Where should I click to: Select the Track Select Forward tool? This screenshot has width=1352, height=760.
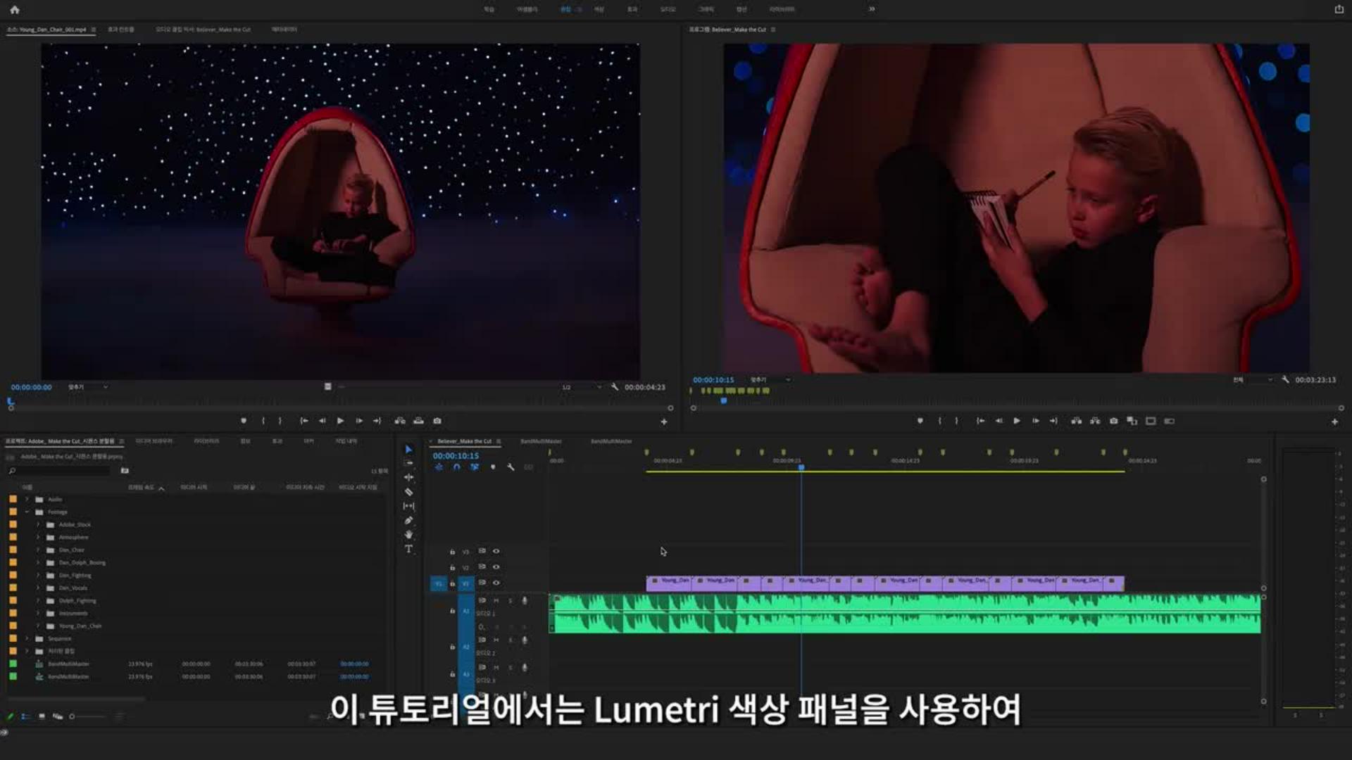tap(408, 463)
